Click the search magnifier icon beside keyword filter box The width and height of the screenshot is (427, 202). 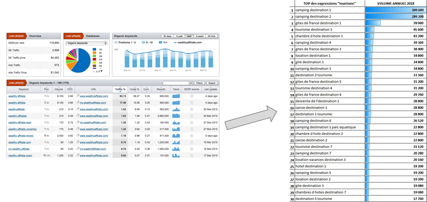tap(191, 83)
